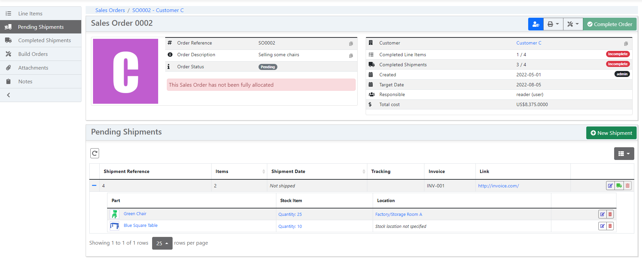The image size is (642, 260).
Task: Click edit icon for shipment 4
Action: tap(610, 186)
